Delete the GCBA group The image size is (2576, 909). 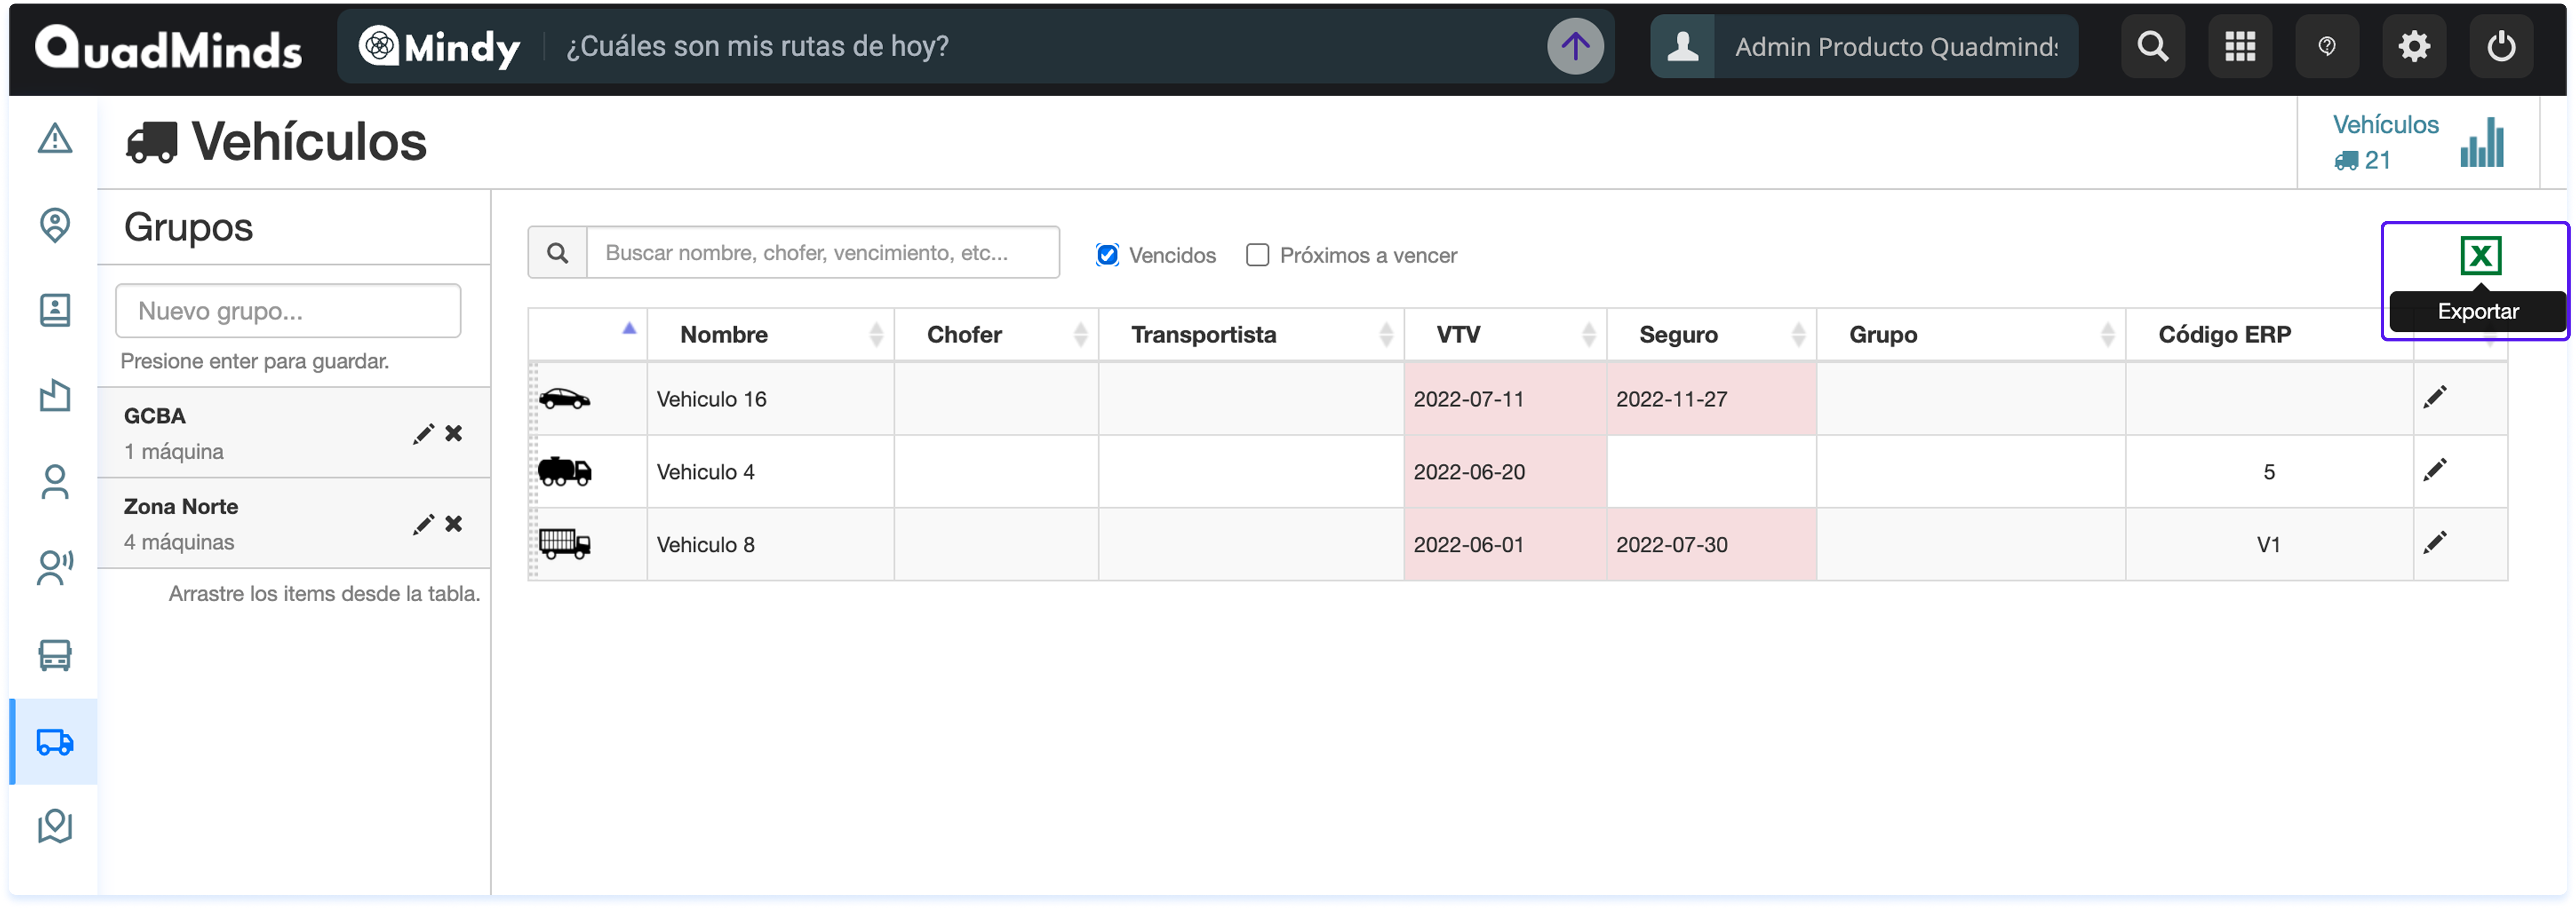pyautogui.click(x=454, y=434)
